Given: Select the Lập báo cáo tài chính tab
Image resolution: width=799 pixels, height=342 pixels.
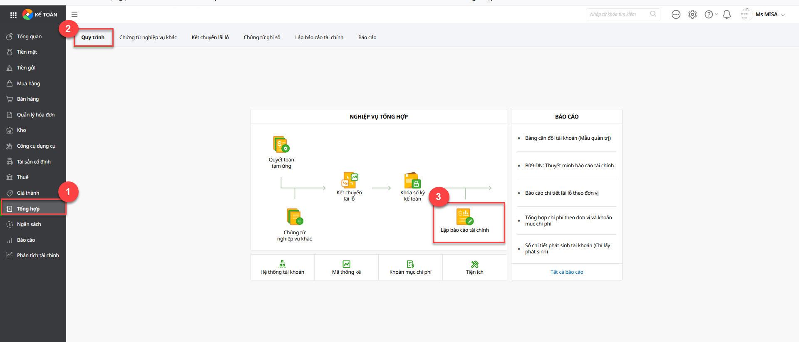Looking at the screenshot, I should pyautogui.click(x=319, y=37).
